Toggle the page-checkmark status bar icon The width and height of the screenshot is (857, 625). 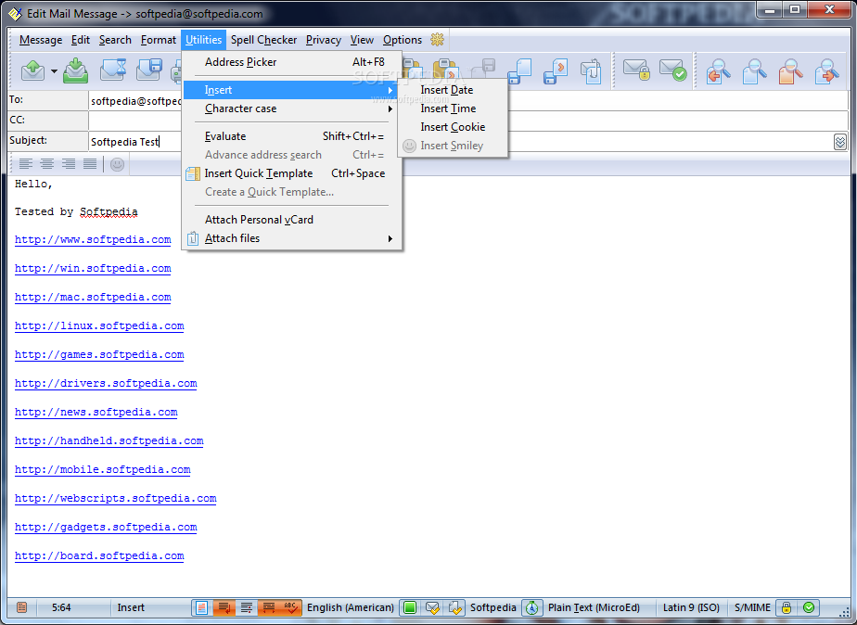[x=454, y=607]
